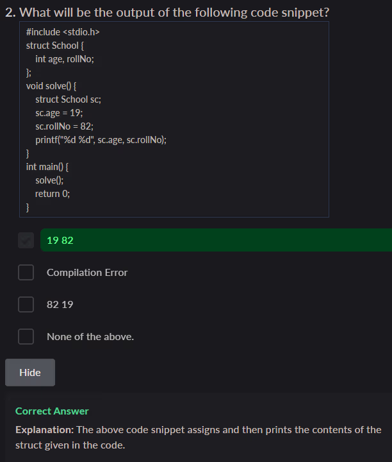Viewport: 392px width, 462px height.
Task: Click the checked checkbox beside 19 82
Action: tap(26, 241)
